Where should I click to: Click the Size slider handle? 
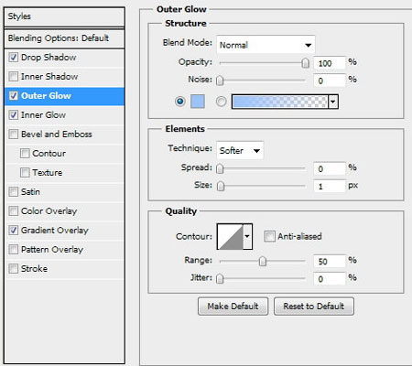220,186
